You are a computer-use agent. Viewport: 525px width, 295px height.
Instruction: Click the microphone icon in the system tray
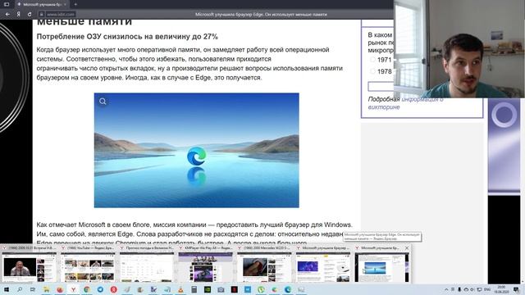pos(459,289)
